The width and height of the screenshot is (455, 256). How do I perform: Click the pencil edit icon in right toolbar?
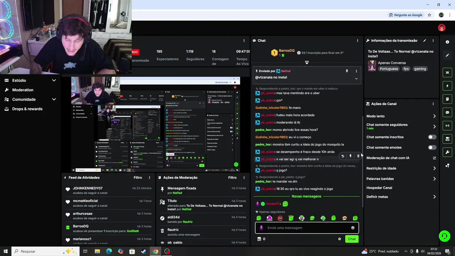tap(447, 55)
